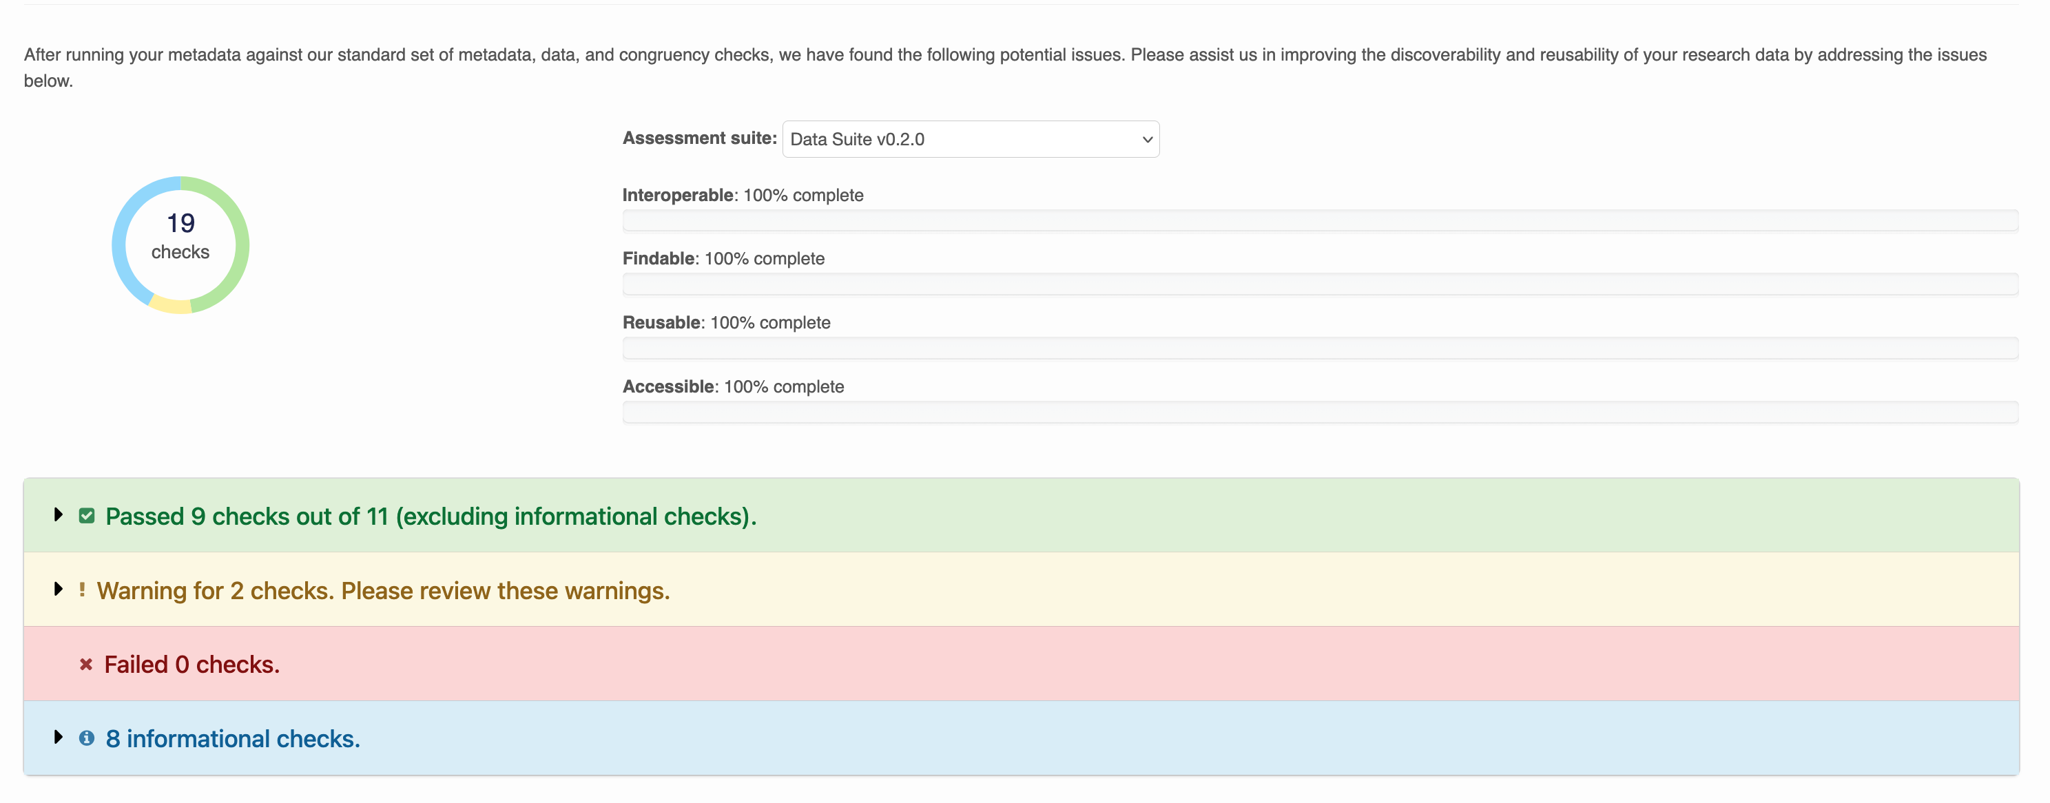Click 'Passed 9 checks out of 11' heading

431,516
